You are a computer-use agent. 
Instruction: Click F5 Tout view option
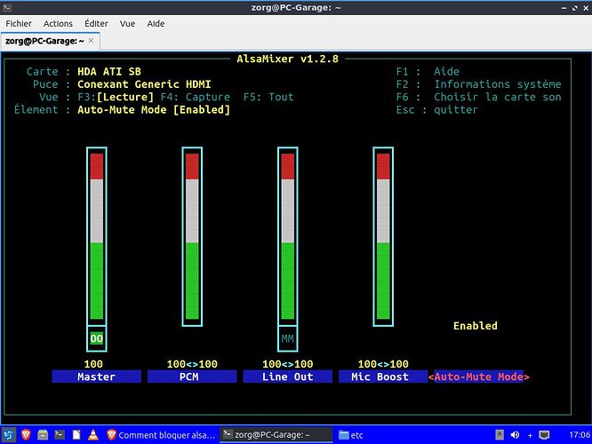tap(268, 97)
